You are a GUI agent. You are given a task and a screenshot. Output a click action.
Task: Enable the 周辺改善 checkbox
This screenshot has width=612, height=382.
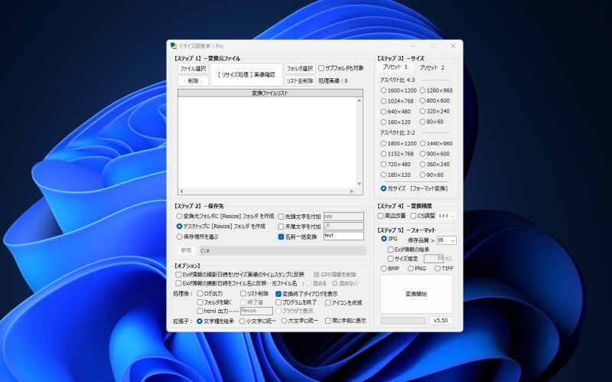[x=392, y=216]
